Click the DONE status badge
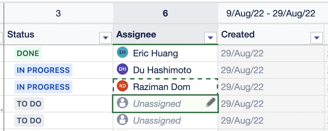Viewport: 328px width, 131px height. tap(28, 53)
